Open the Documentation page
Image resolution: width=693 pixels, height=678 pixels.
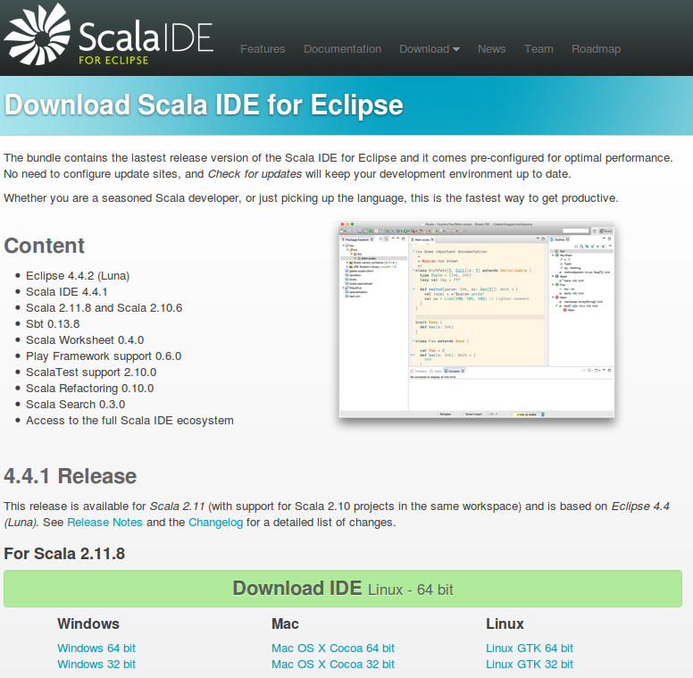coord(343,49)
